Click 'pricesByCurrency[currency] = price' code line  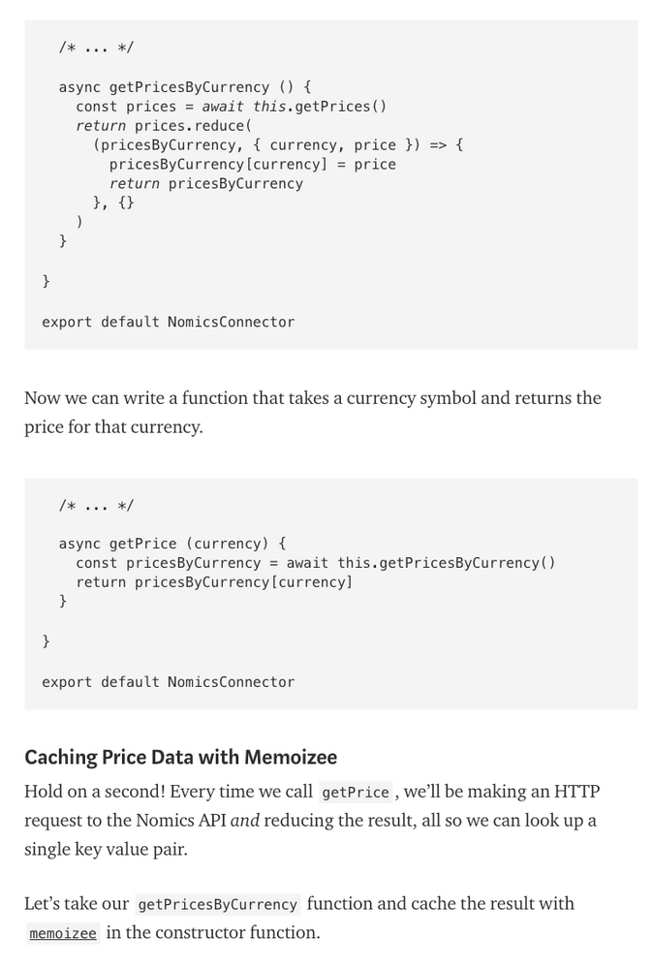(252, 165)
